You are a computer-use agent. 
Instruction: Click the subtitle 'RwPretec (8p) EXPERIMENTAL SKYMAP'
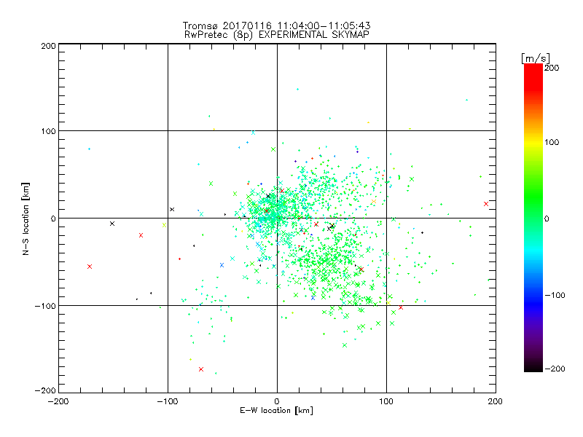(x=277, y=35)
